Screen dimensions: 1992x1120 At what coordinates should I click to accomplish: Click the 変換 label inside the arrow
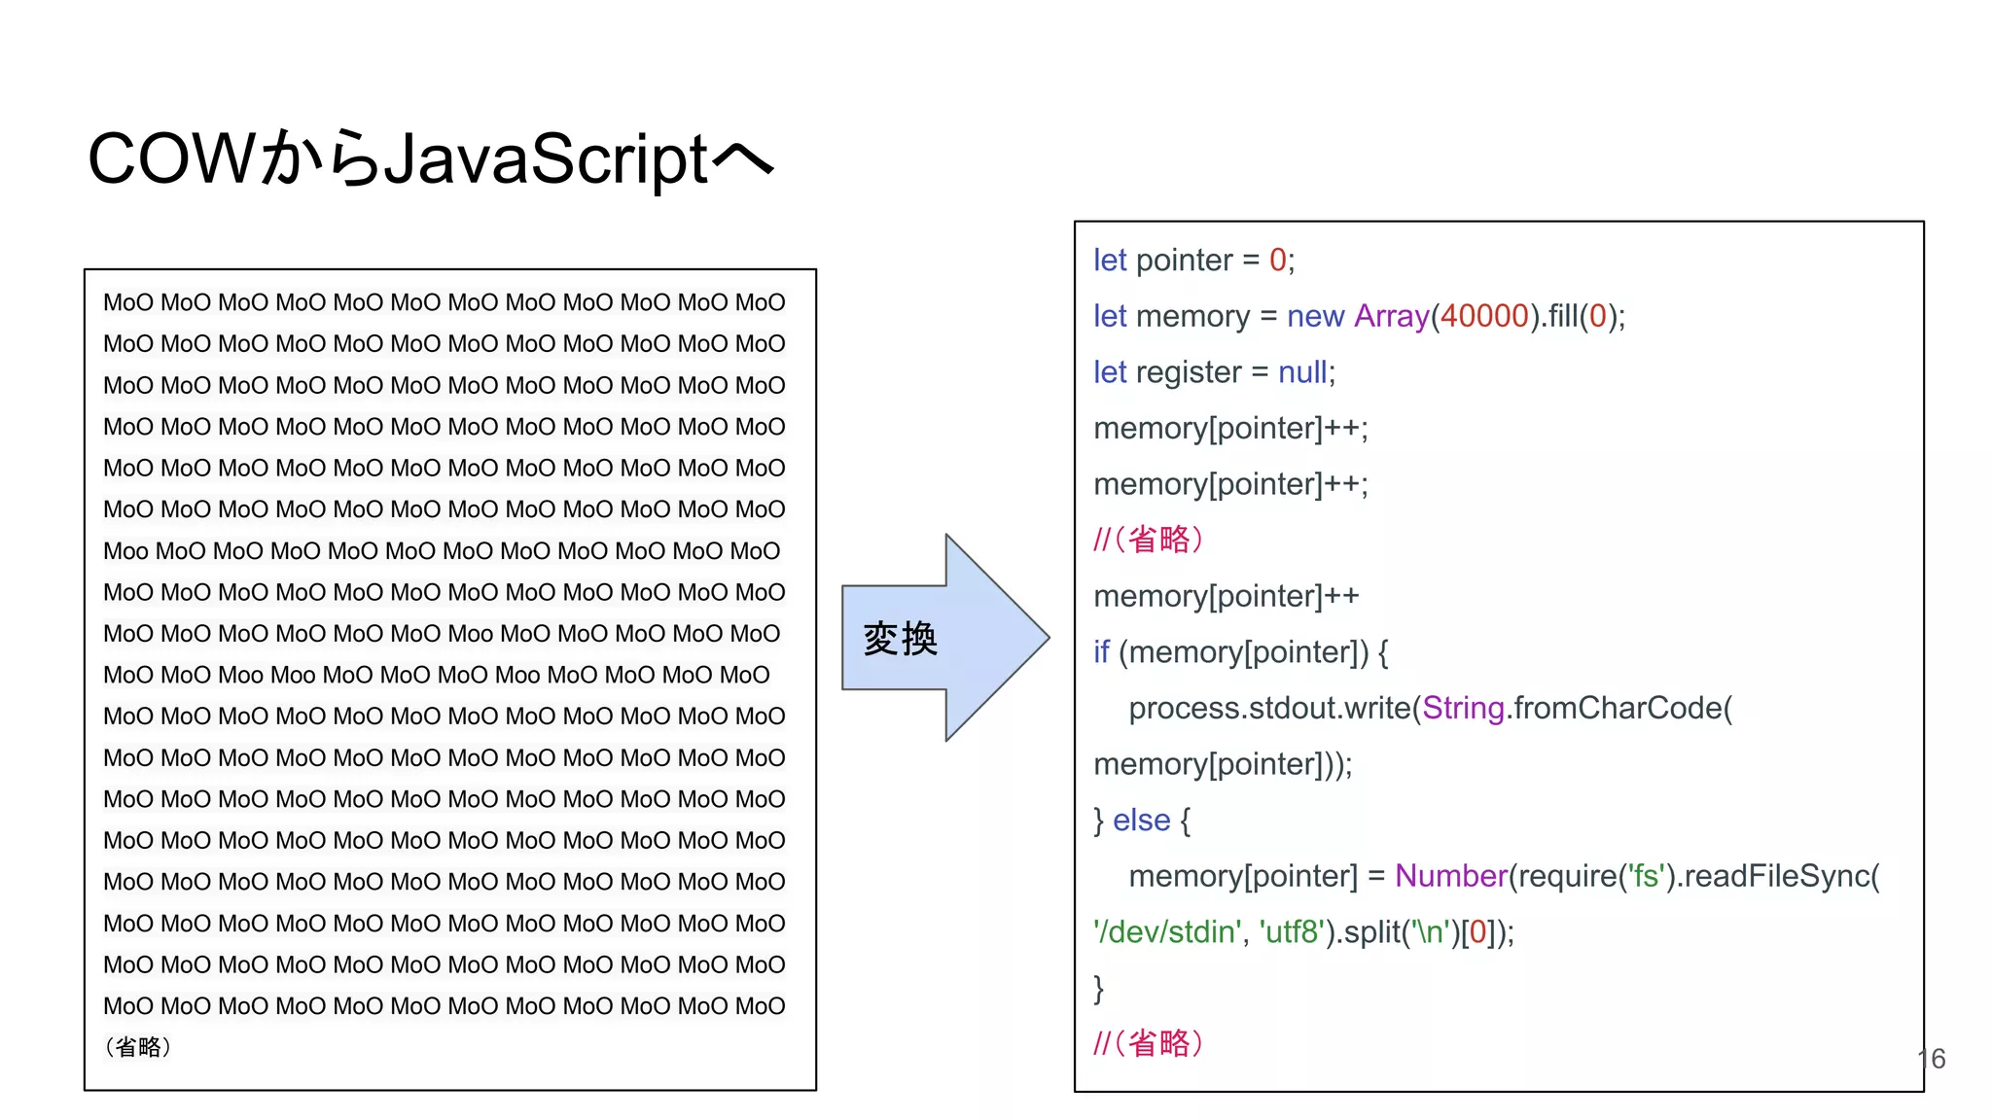click(x=900, y=639)
